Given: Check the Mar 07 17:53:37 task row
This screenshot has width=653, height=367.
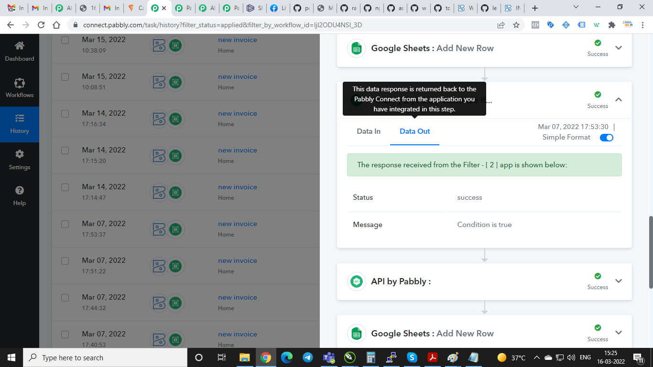Looking at the screenshot, I should coord(65,224).
